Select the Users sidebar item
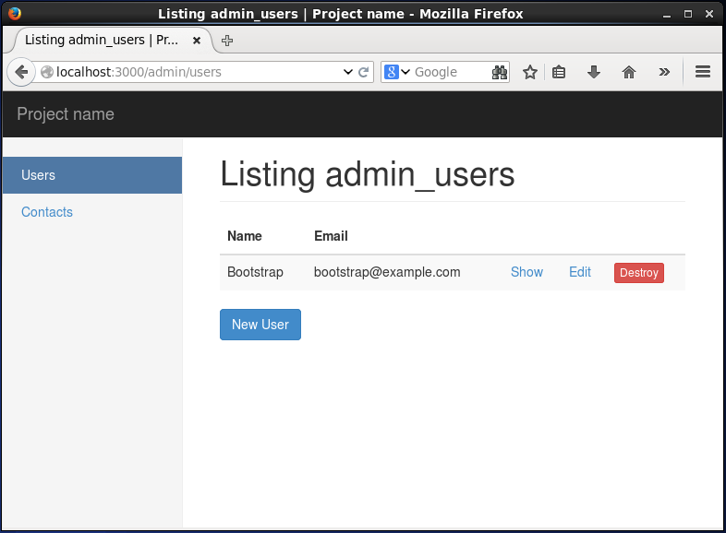The width and height of the screenshot is (726, 533). pos(92,175)
